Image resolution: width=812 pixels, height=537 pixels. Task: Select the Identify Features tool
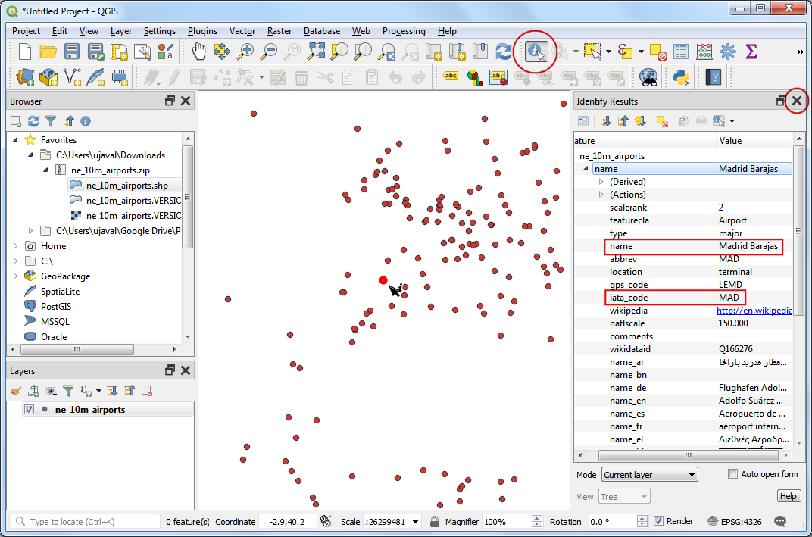coord(536,52)
